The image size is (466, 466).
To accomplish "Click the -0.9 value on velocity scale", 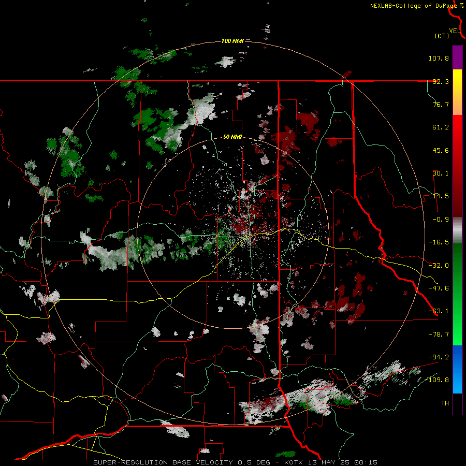I will click(441, 220).
